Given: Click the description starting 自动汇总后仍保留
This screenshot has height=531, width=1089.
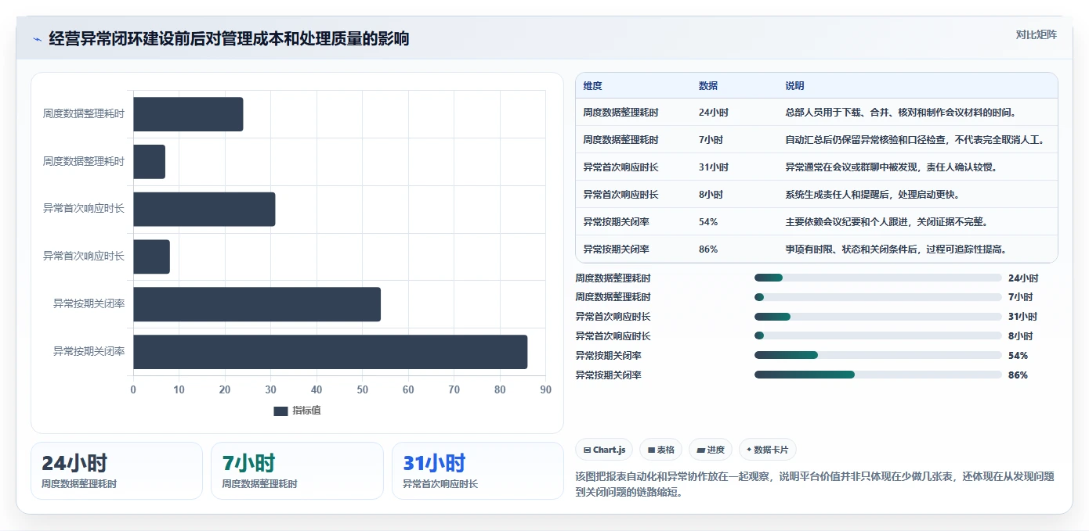Looking at the screenshot, I should point(915,140).
